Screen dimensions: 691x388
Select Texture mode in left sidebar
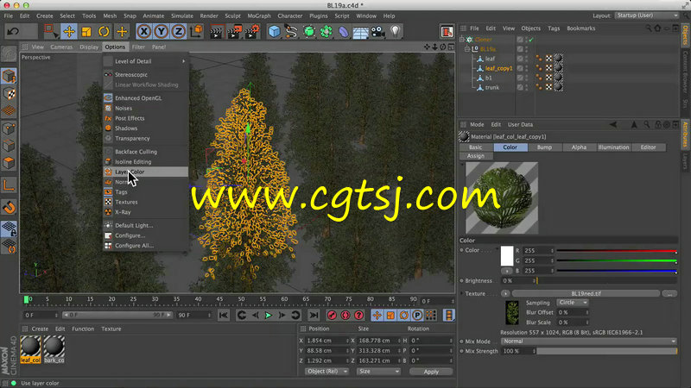9,93
